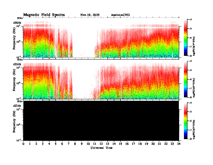Click the "21" hour tick on the time axis

(x=159, y=144)
